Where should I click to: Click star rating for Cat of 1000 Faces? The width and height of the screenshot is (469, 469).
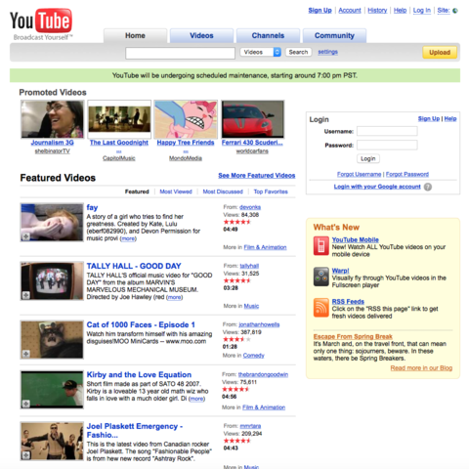(x=236, y=339)
